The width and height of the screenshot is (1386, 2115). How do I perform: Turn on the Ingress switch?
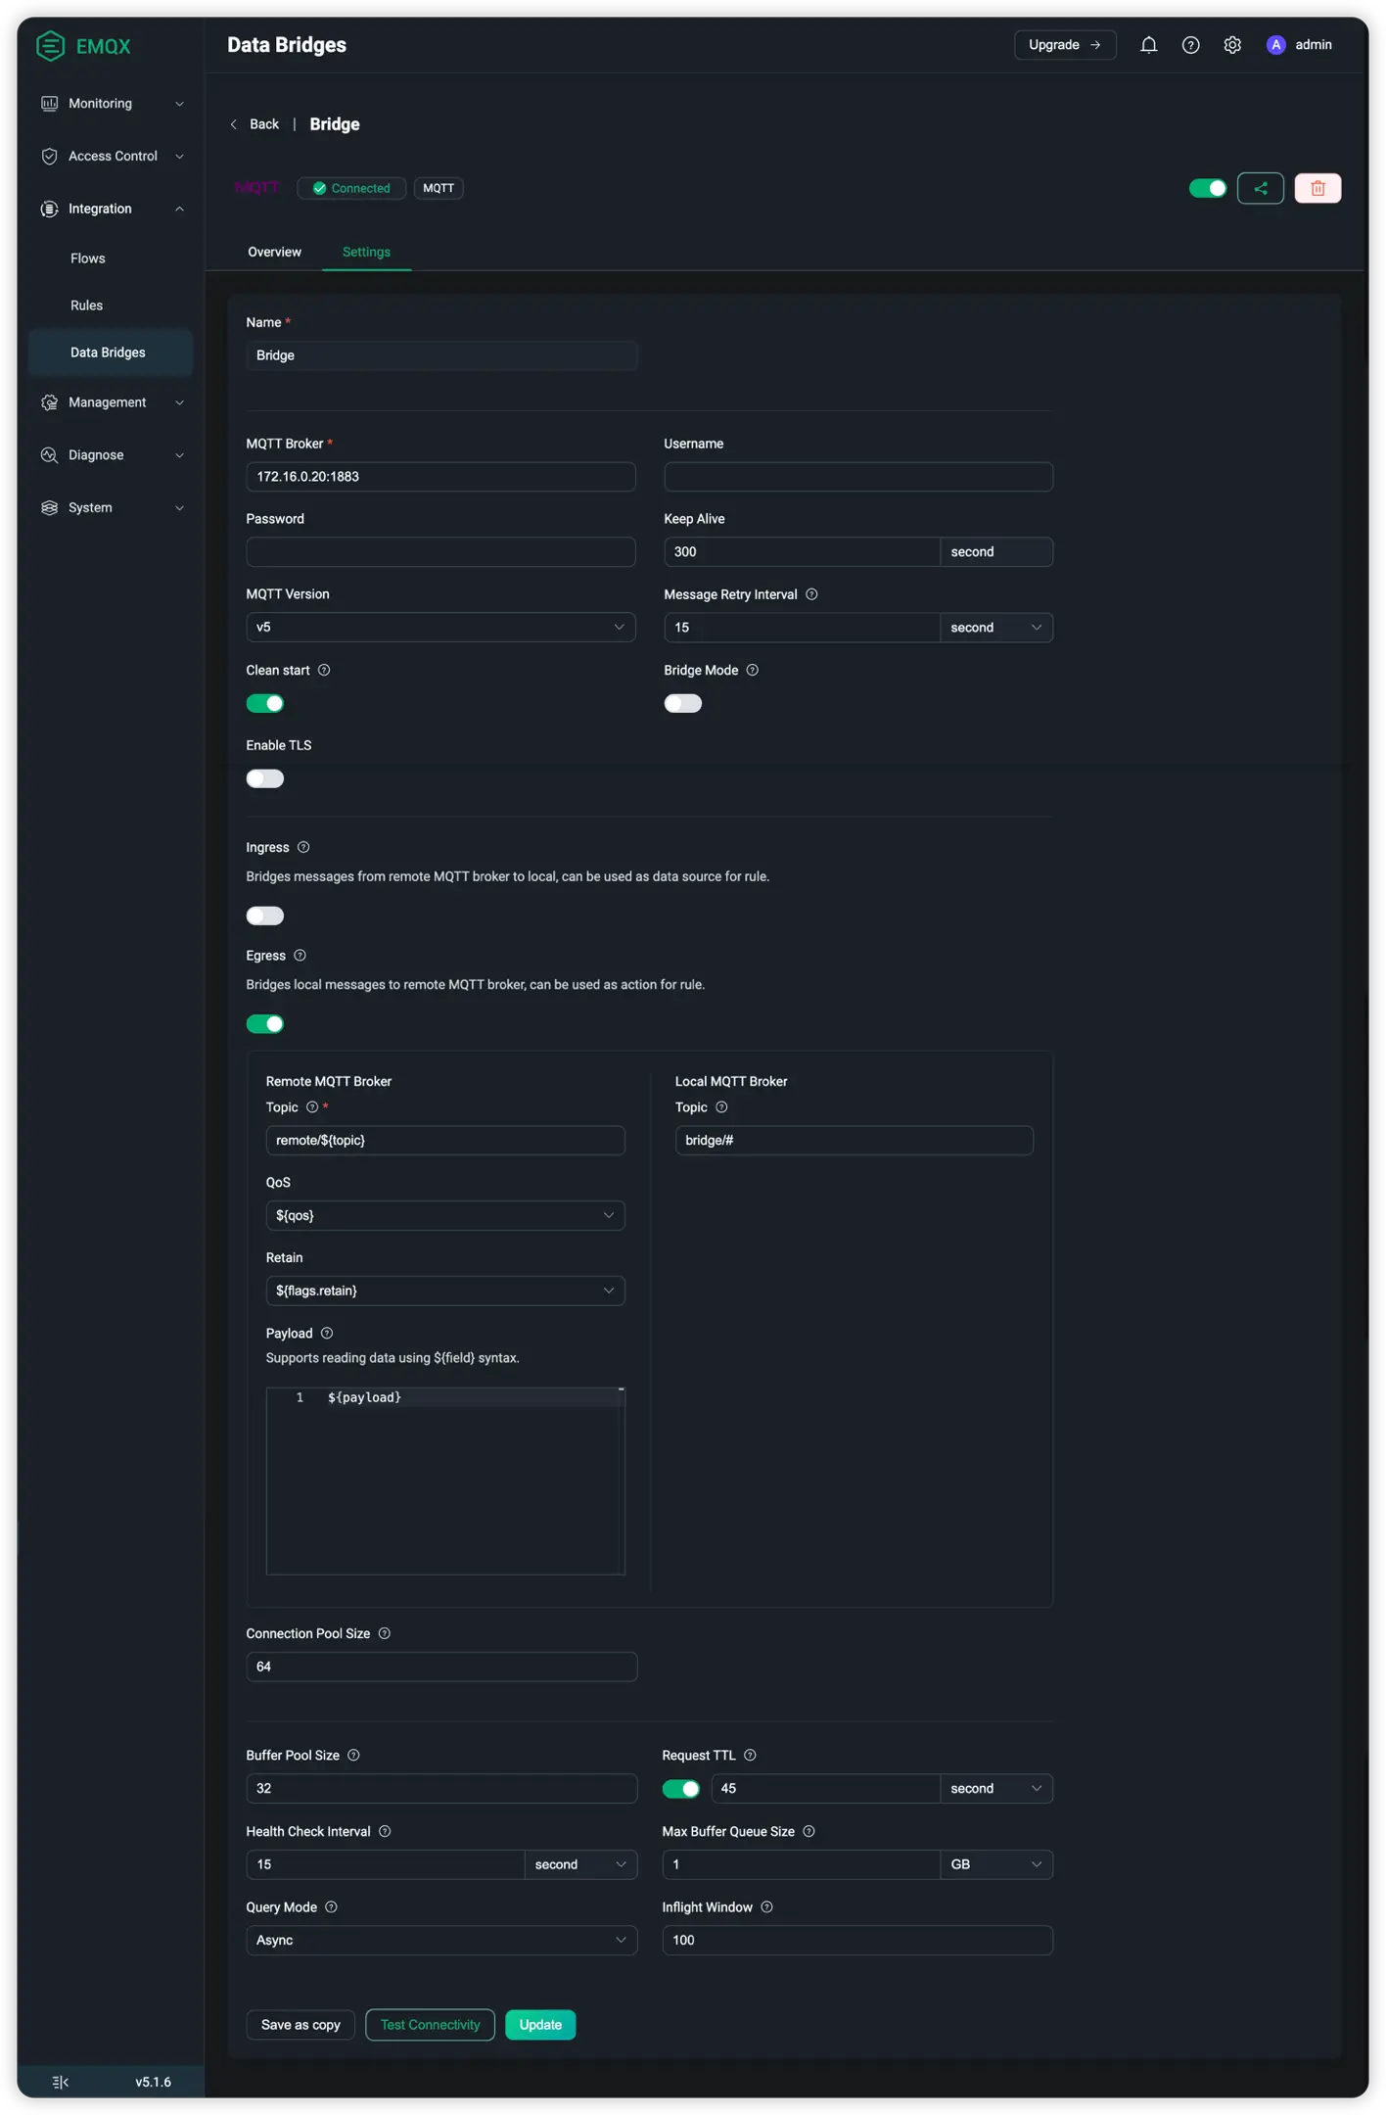264,916
